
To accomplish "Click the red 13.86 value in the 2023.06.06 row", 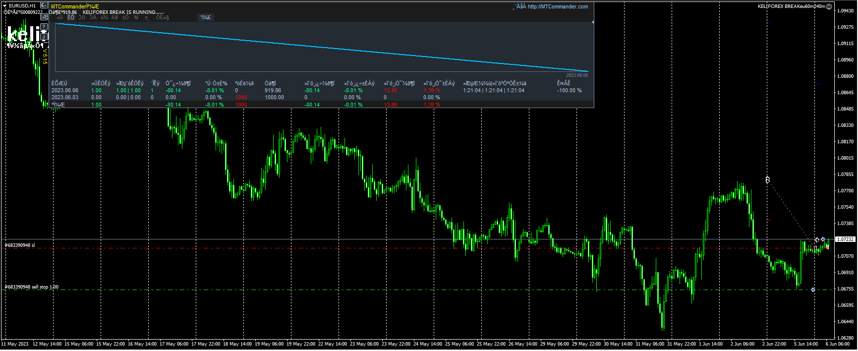I will point(391,91).
